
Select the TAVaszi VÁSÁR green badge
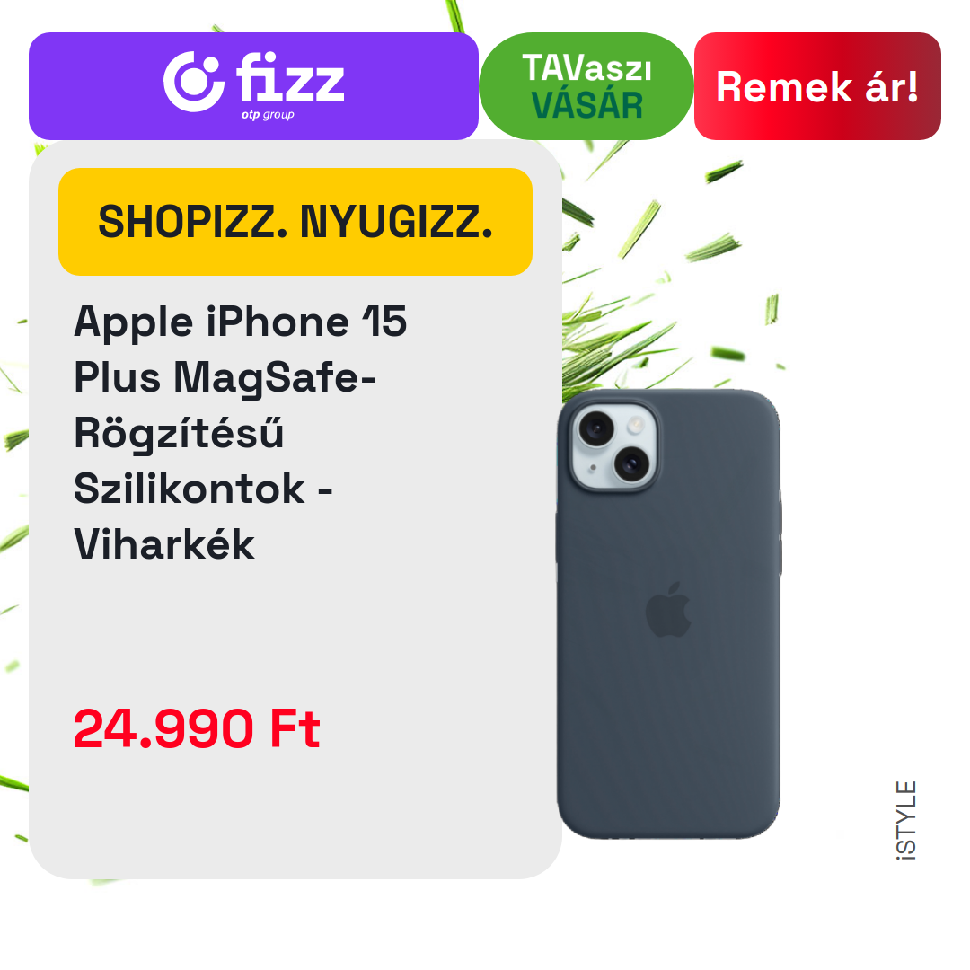tap(586, 86)
